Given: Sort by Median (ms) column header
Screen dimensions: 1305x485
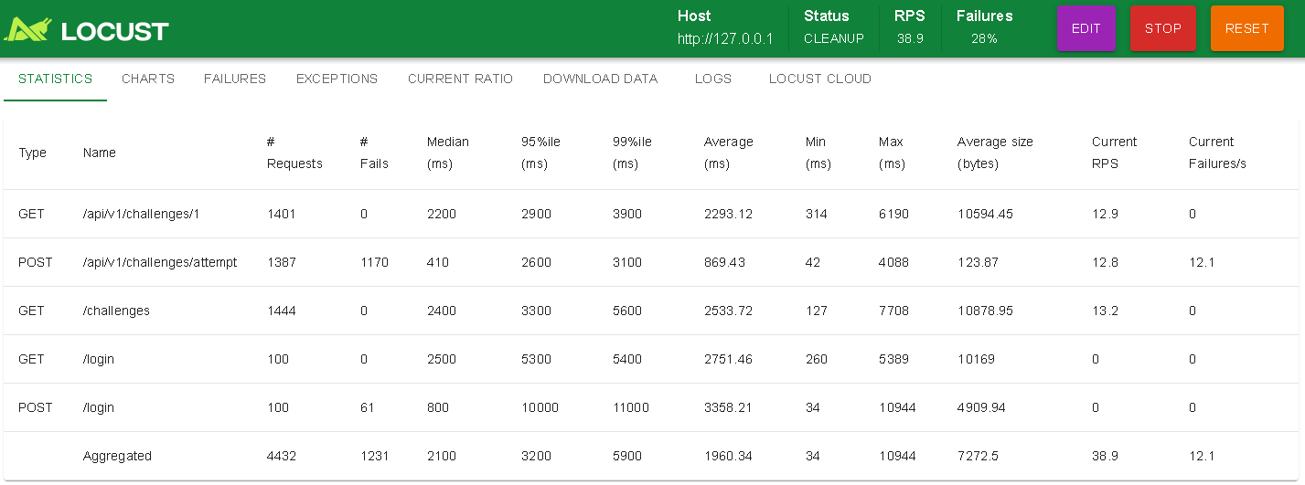Looking at the screenshot, I should pyautogui.click(x=448, y=153).
